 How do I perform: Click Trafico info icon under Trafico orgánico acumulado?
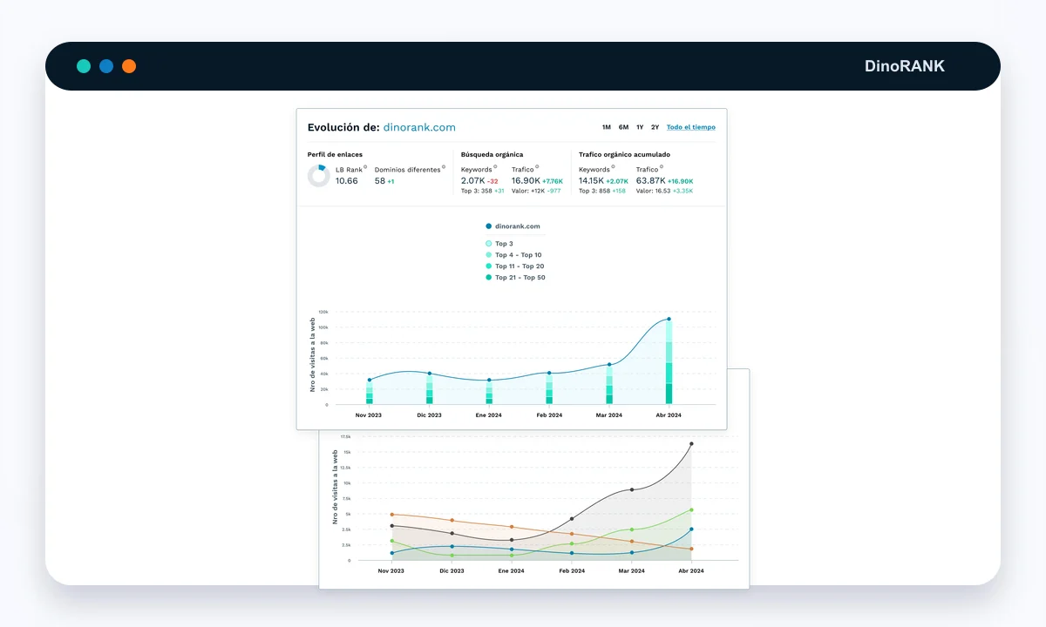(x=662, y=167)
